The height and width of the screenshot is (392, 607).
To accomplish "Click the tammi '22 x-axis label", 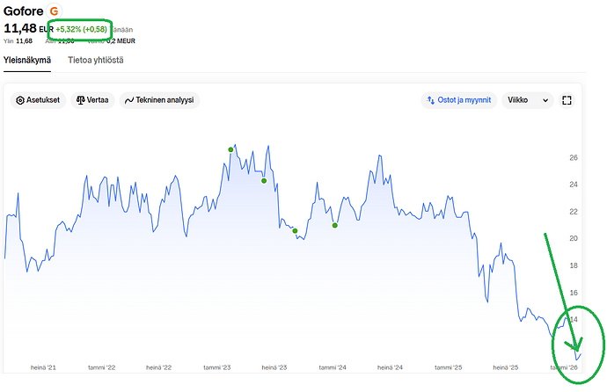I will click(102, 367).
